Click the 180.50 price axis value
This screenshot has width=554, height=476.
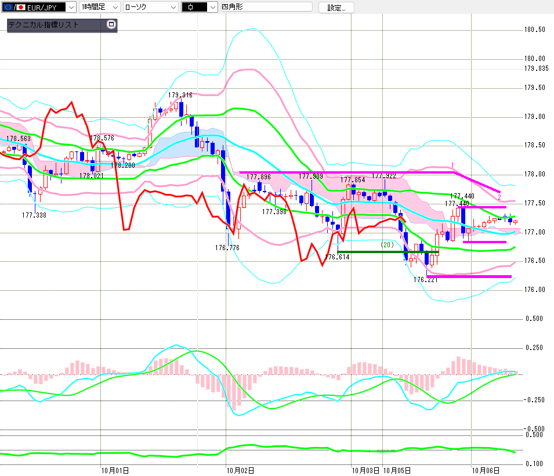[x=535, y=30]
